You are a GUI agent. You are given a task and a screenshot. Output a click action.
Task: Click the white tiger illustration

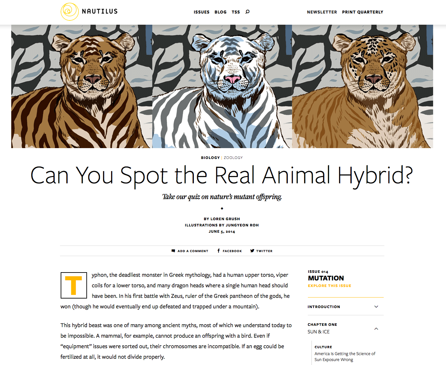click(222, 86)
